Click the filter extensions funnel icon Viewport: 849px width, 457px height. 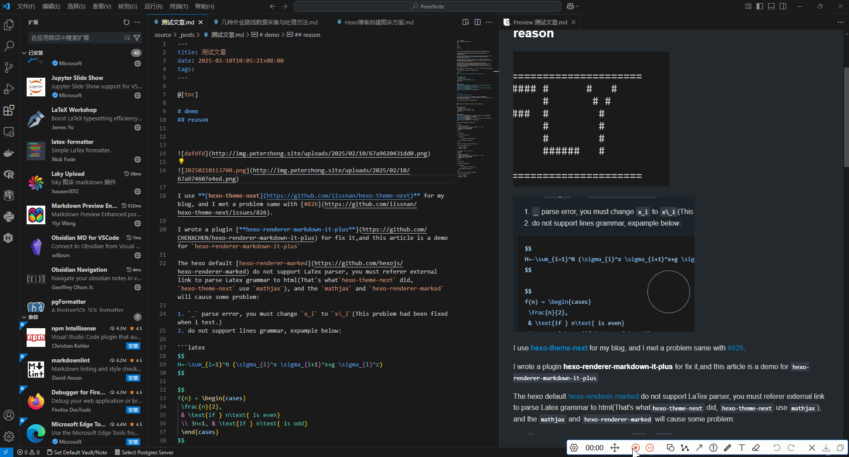pyautogui.click(x=137, y=38)
